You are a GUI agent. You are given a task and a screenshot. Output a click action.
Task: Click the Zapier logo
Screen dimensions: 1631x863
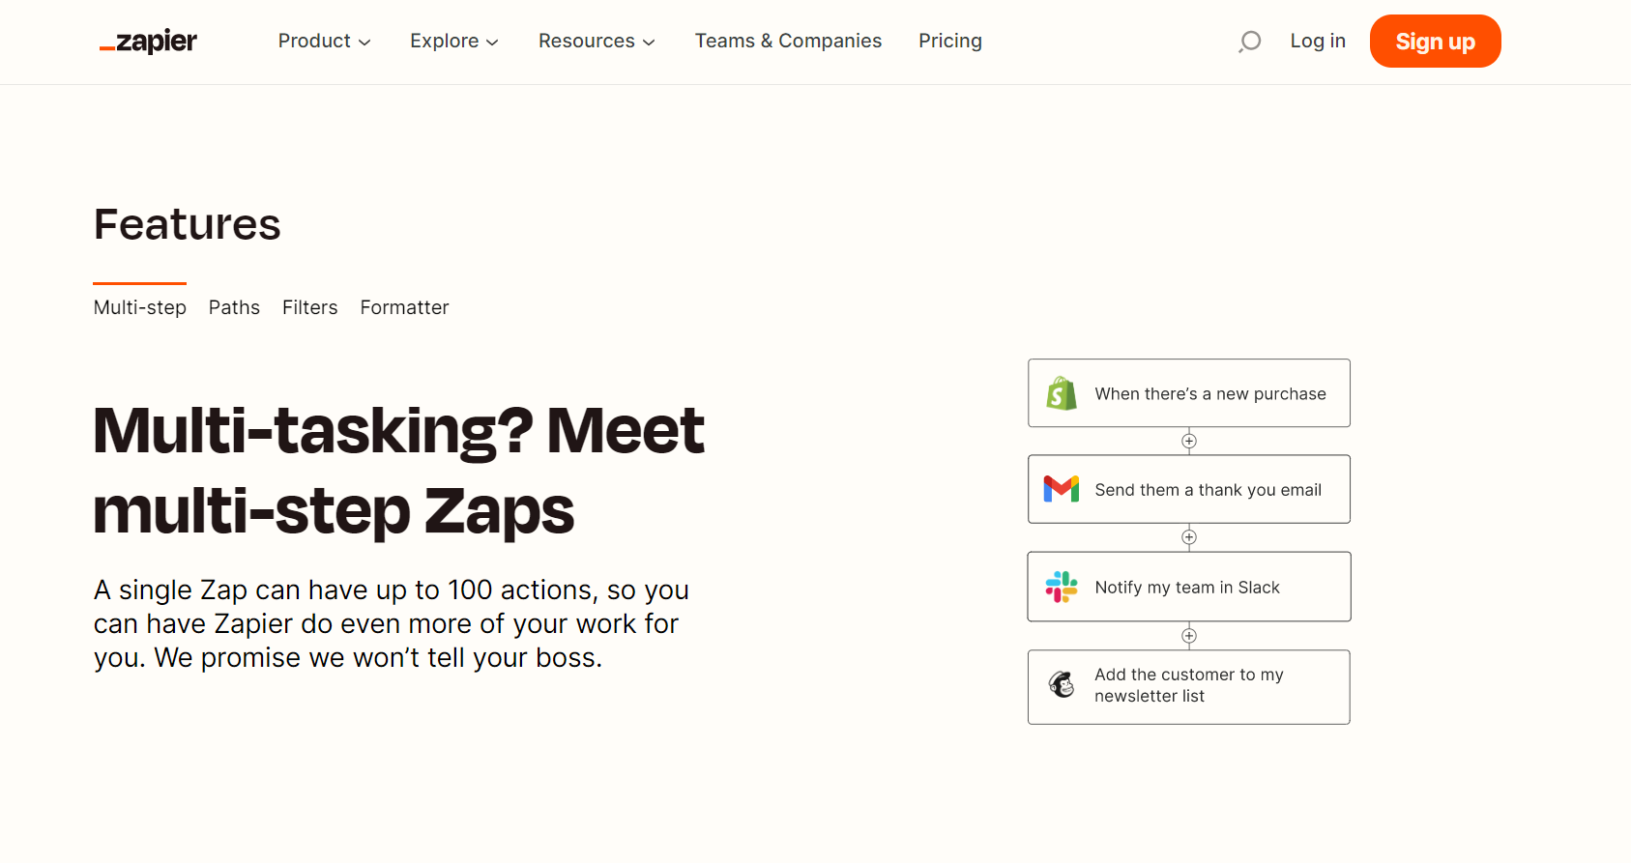[x=148, y=42]
